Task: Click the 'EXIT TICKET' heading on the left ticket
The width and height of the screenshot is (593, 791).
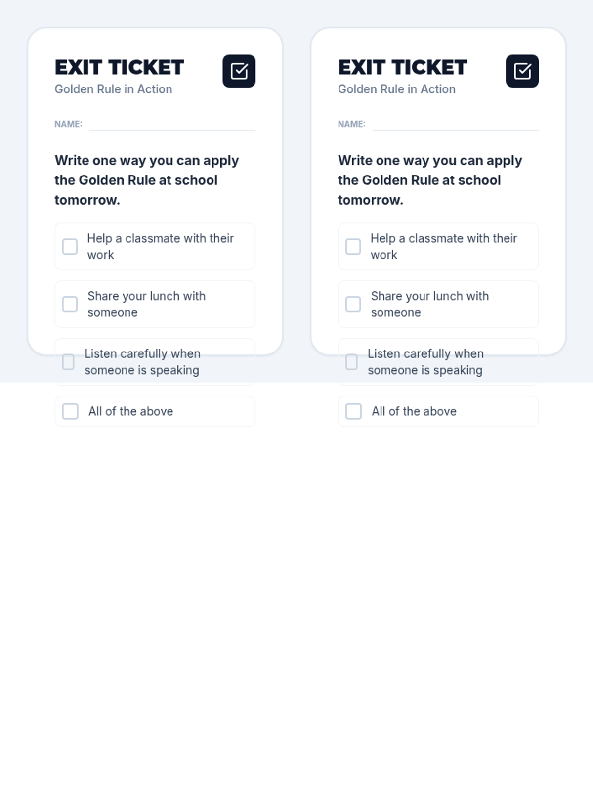Action: point(119,67)
